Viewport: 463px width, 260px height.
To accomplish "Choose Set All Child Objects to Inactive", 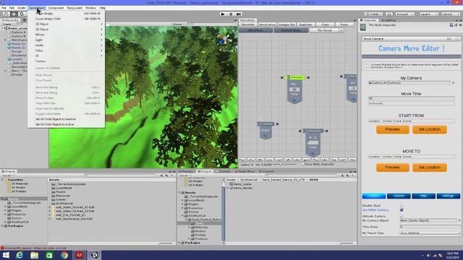I will tap(67, 119).
